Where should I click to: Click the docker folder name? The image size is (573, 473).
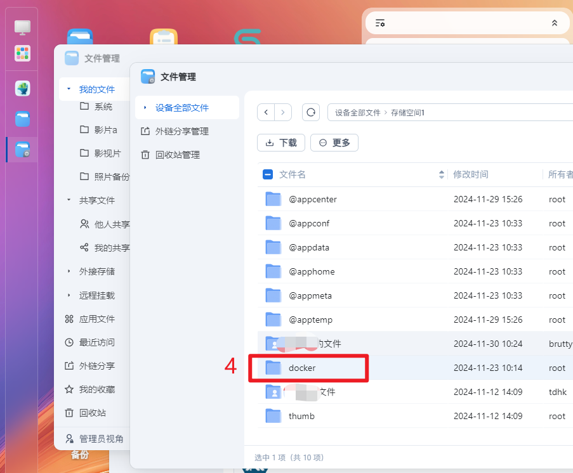pyautogui.click(x=302, y=368)
